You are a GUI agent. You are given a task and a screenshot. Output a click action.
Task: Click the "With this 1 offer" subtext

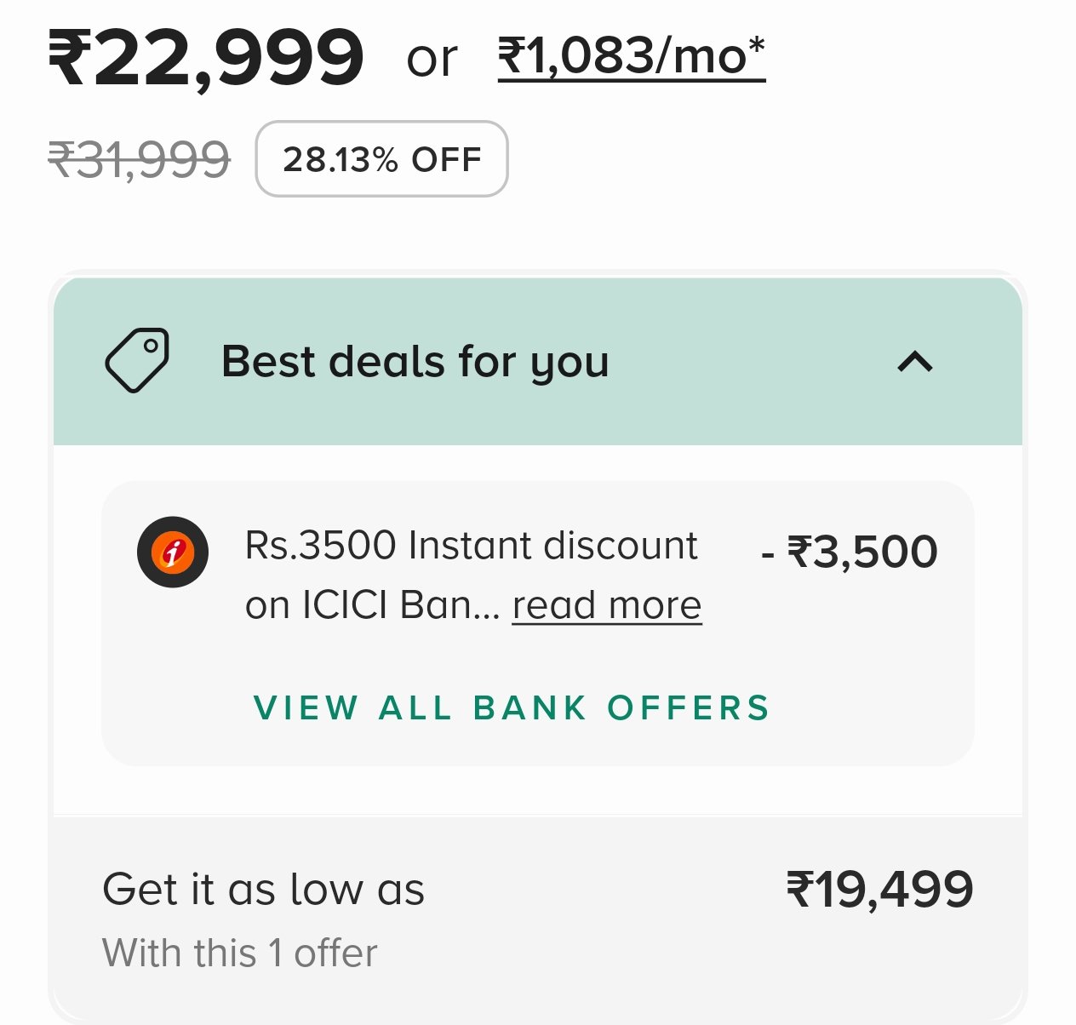239,953
